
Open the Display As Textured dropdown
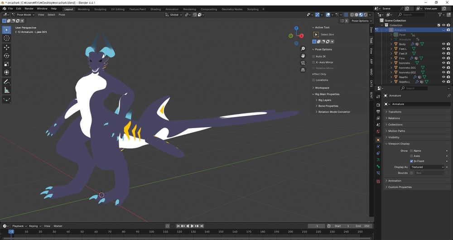coord(427,167)
